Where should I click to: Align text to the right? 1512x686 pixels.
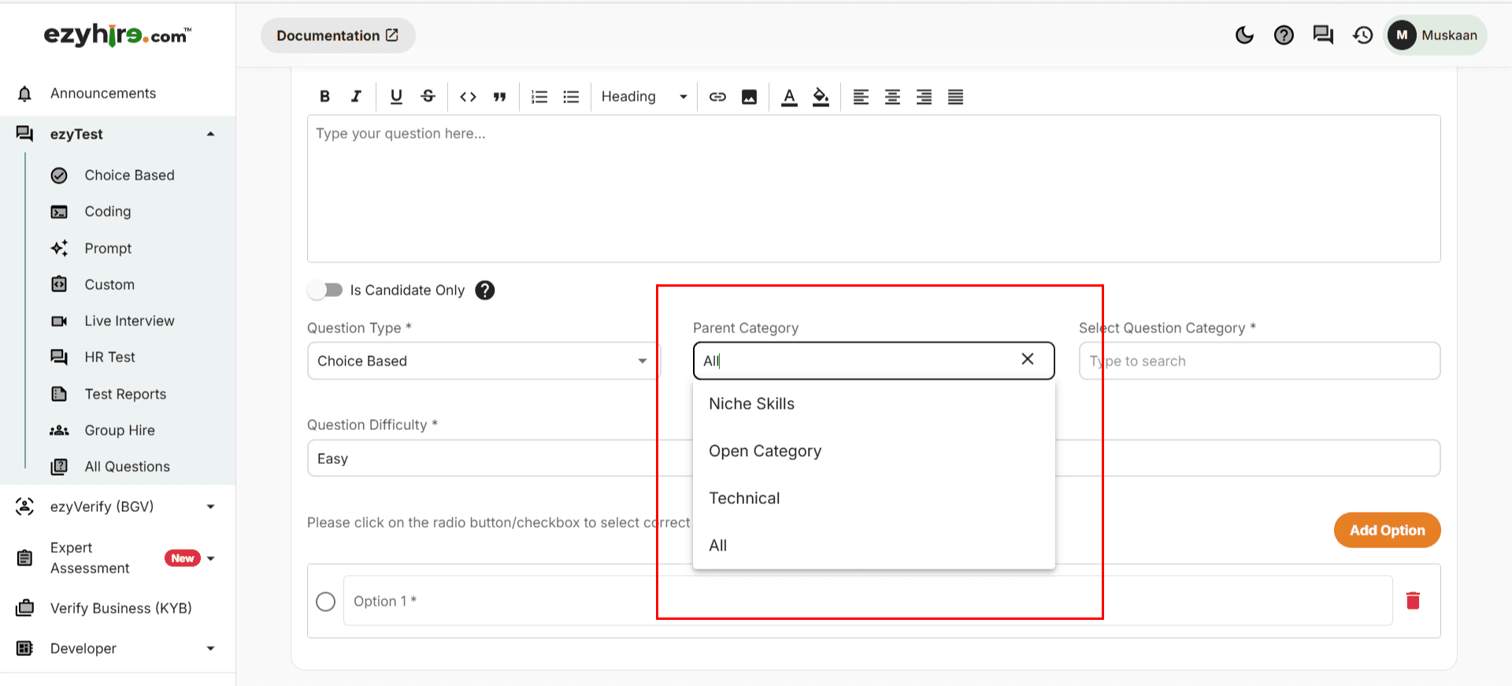tap(924, 96)
